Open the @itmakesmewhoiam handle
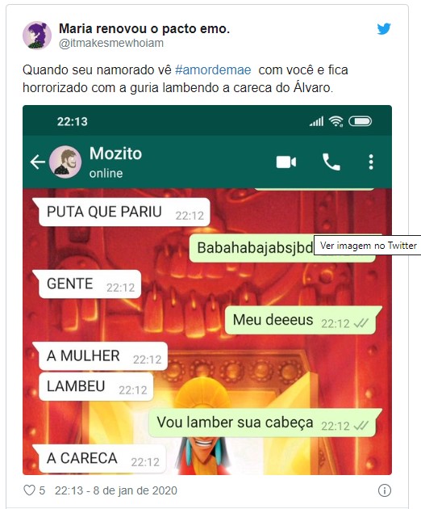Screen dimensions: 421x509 111,43
